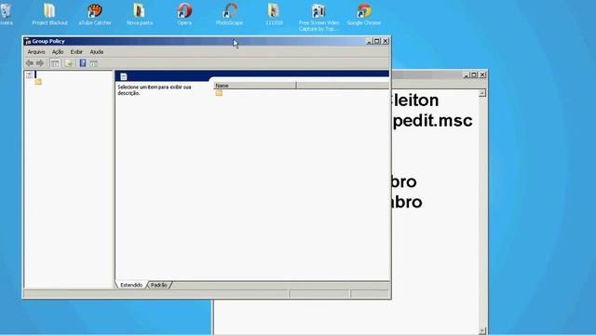Open the Recycle Bin desktop icon
The width and height of the screenshot is (596, 335).
pyautogui.click(x=6, y=14)
